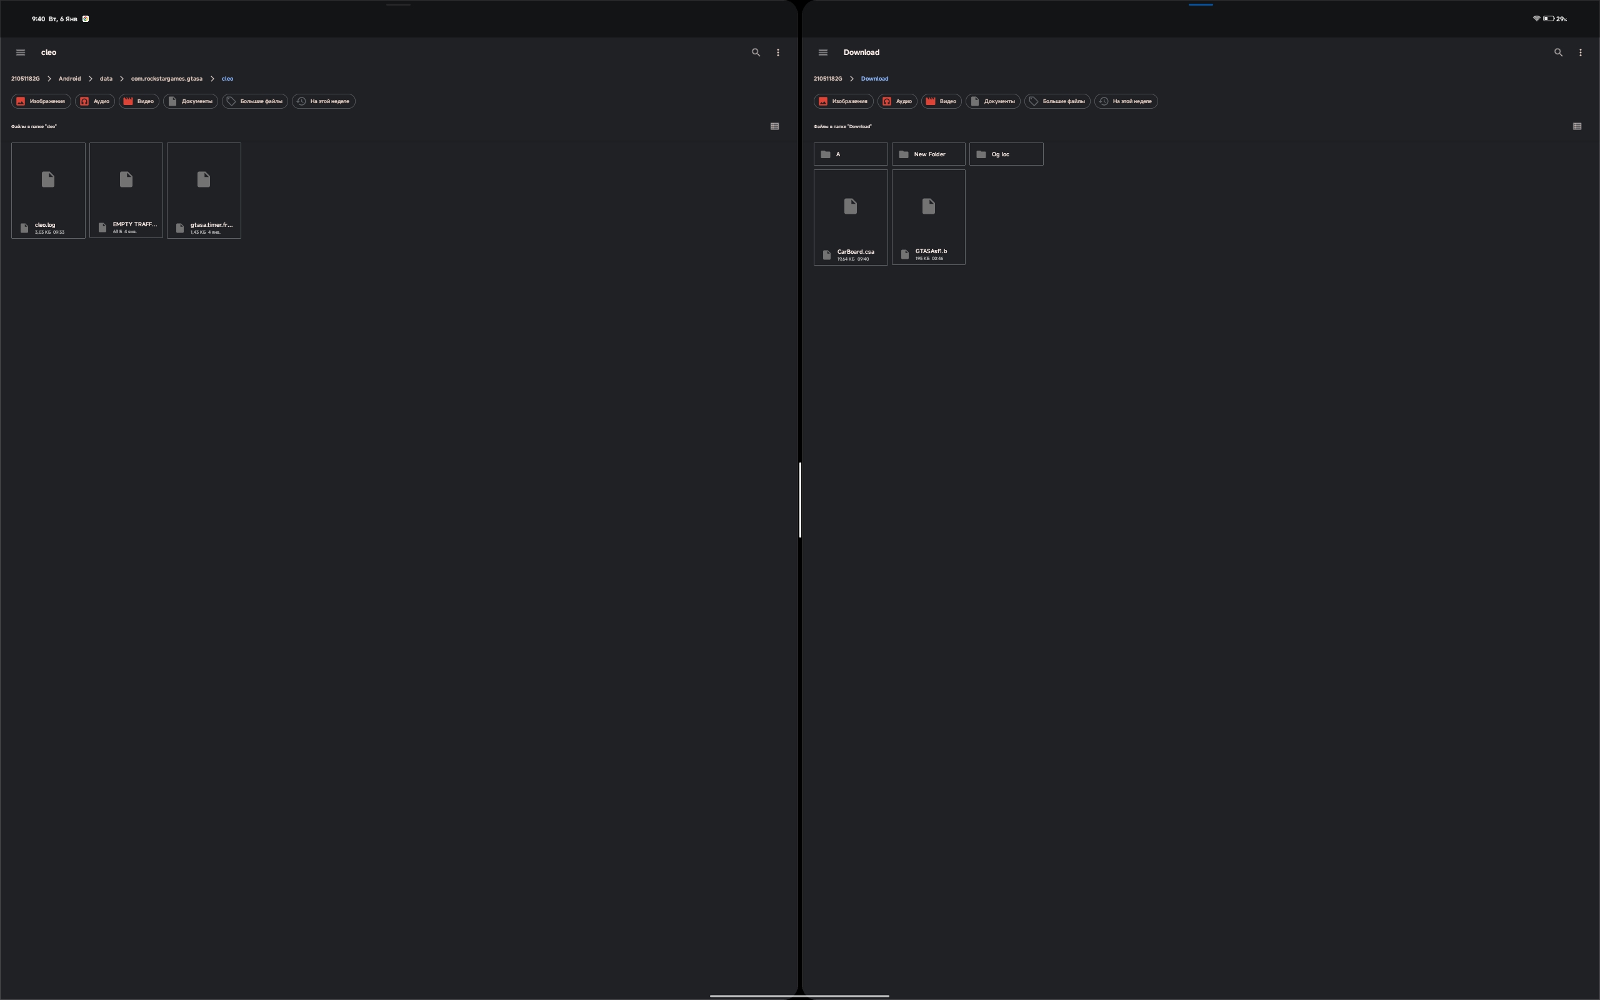Open three-dot overflow menu in Download pane

click(x=1580, y=52)
